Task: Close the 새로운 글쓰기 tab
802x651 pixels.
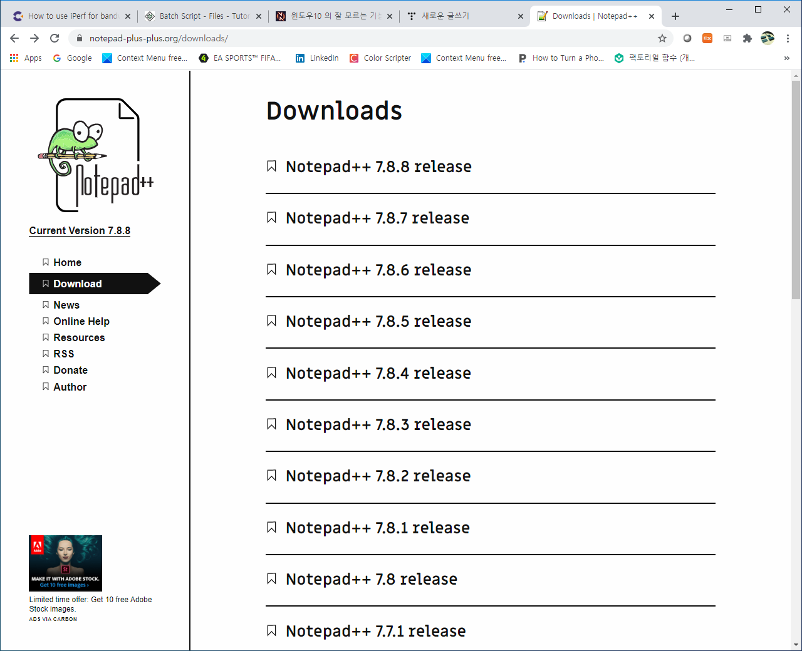Action: tap(521, 16)
